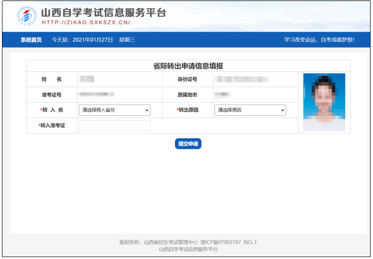Click the platform logo emblem in header
The image size is (373, 259).
point(26,16)
